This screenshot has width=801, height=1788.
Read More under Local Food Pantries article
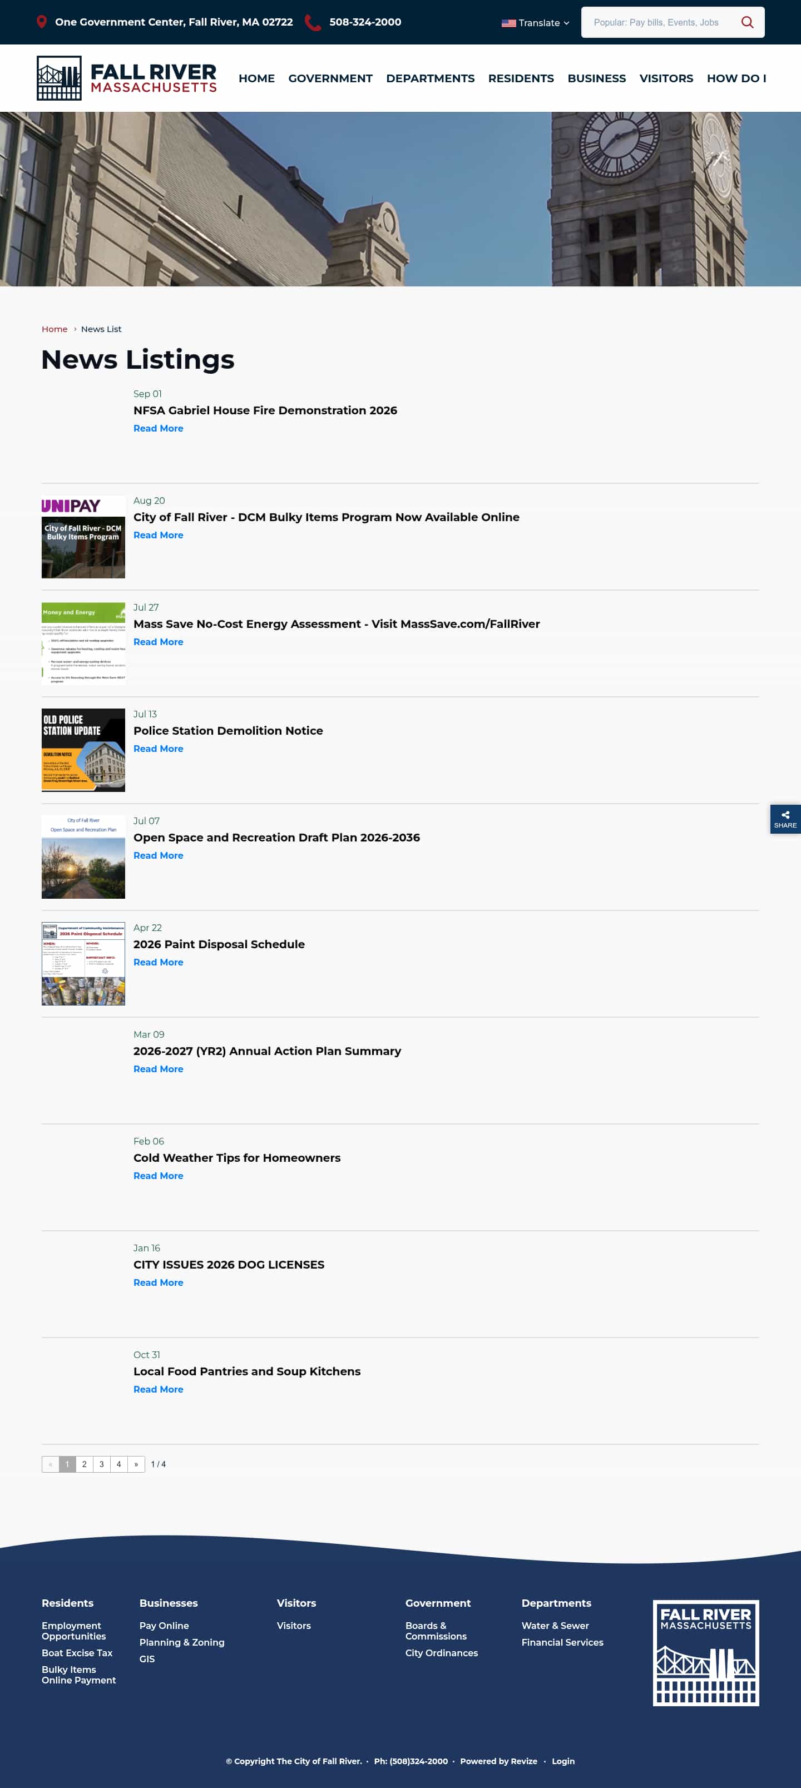point(159,1390)
